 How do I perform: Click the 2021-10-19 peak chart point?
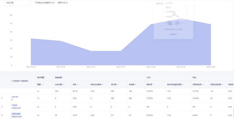181,19
